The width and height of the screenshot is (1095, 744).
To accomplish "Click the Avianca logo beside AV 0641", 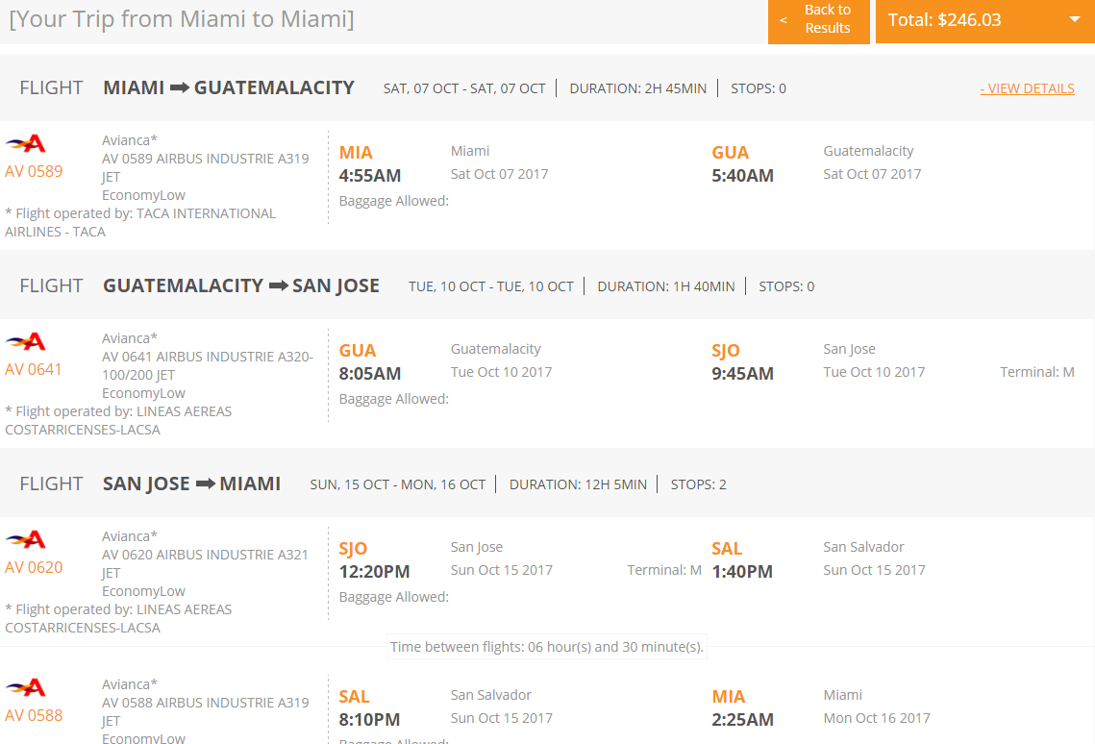I will click(26, 342).
